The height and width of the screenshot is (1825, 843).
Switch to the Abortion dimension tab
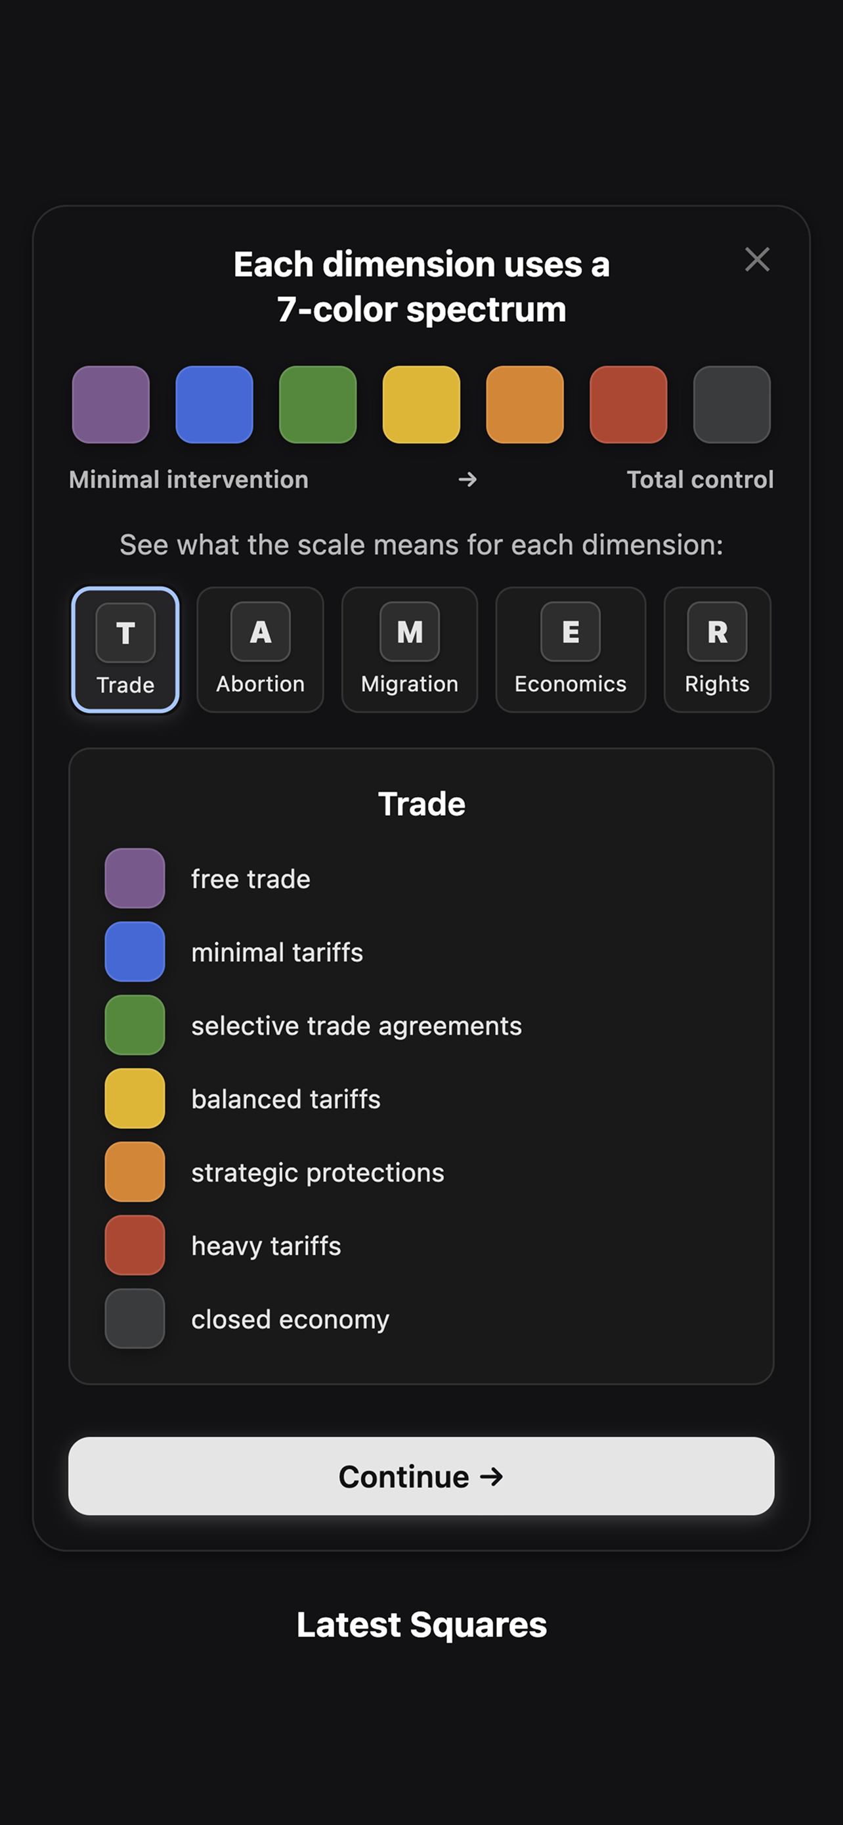[x=260, y=649]
